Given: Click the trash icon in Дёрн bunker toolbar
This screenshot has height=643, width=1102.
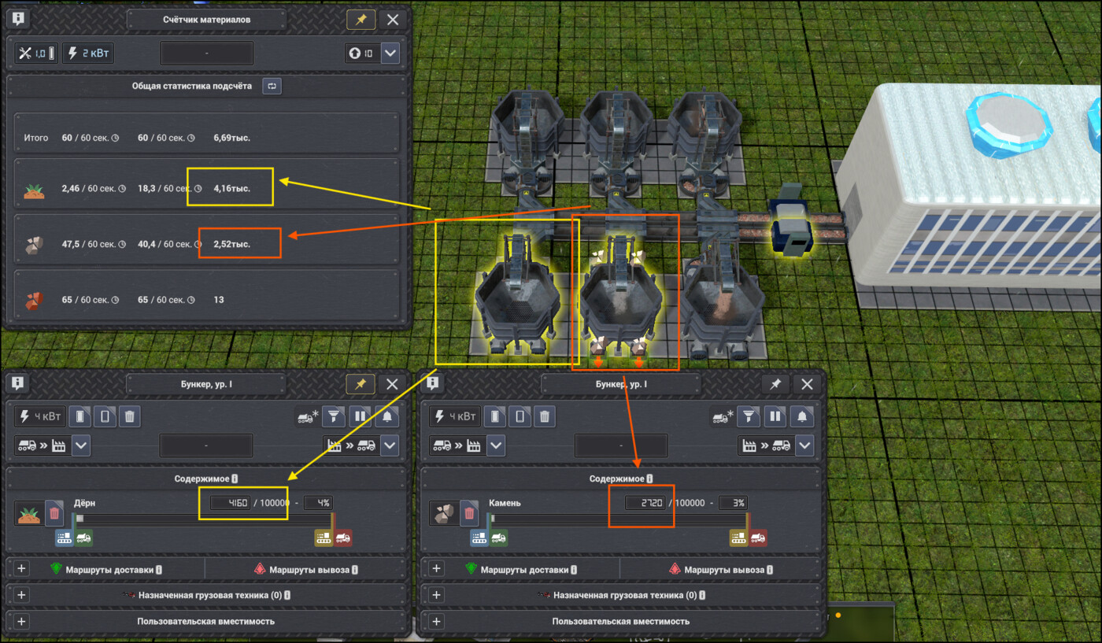Looking at the screenshot, I should pyautogui.click(x=131, y=416).
